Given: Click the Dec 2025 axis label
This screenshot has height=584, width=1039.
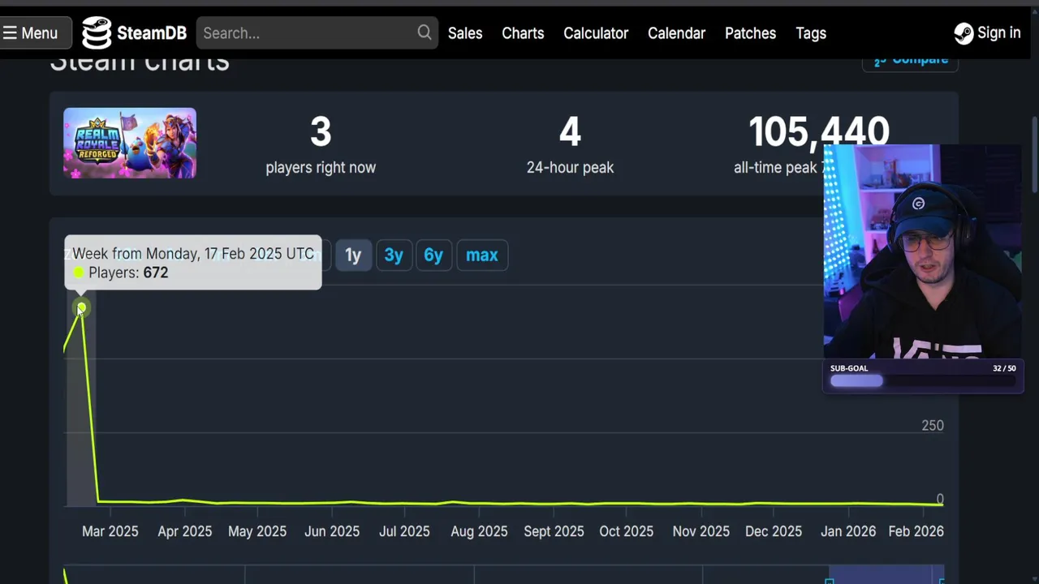Looking at the screenshot, I should 774,531.
